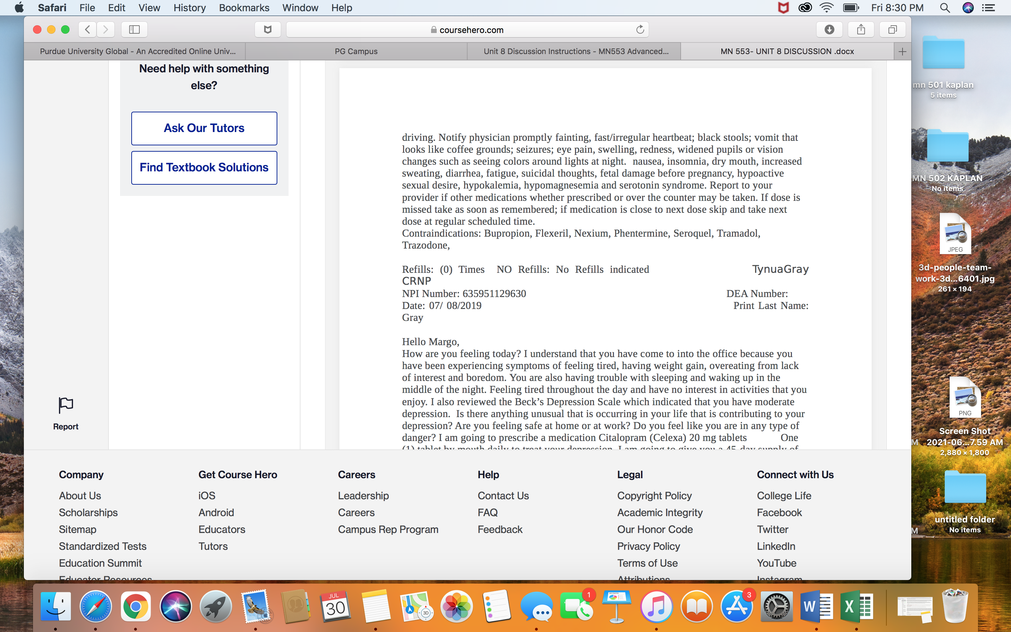Viewport: 1011px width, 632px height.
Task: Launch Google Chrome from the Dock
Action: point(136,606)
